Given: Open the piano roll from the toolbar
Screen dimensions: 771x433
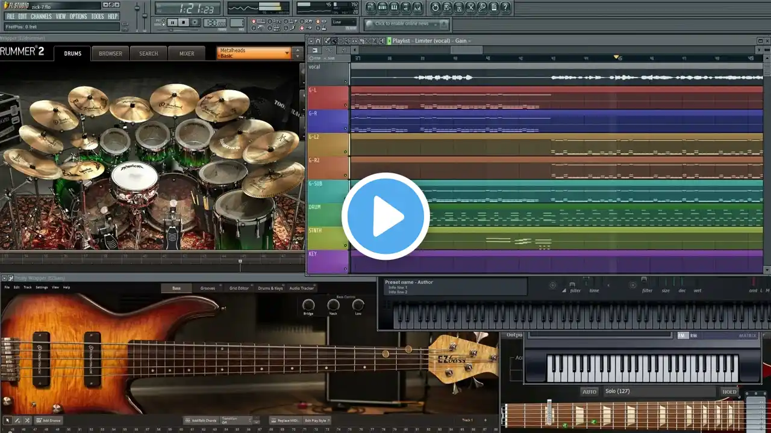Looking at the screenshot, I should pyautogui.click(x=395, y=7).
